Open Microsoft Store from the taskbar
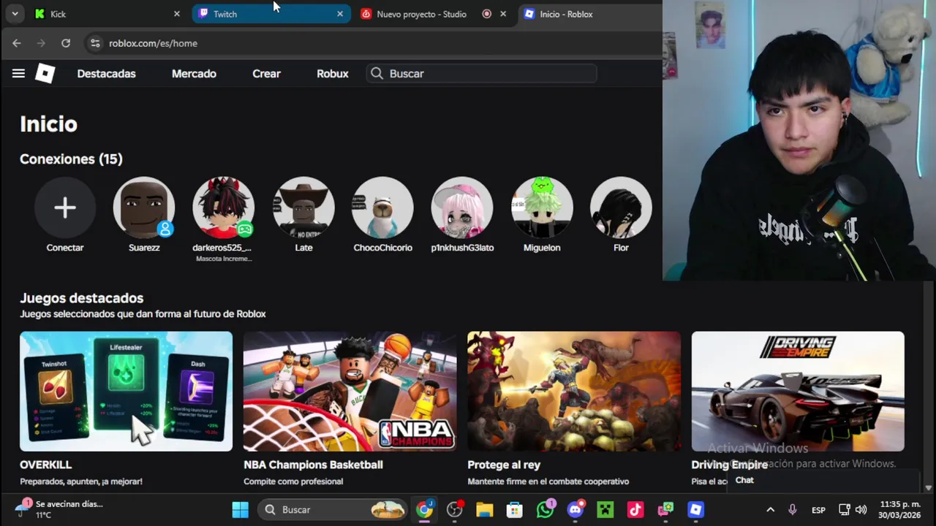 click(515, 510)
